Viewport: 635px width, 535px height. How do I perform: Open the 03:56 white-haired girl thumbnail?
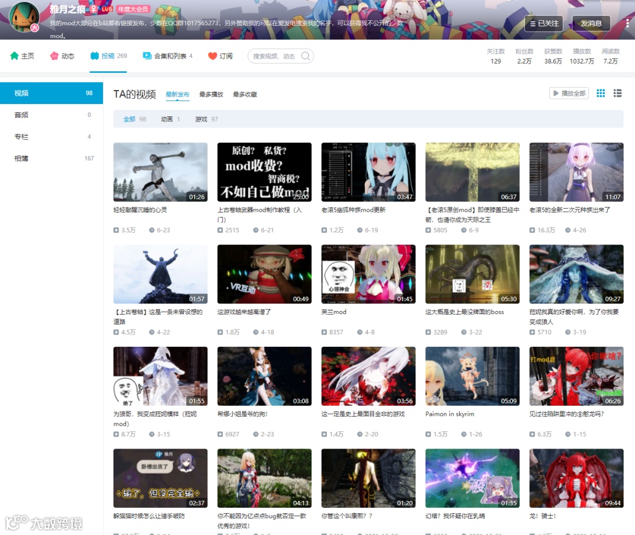coord(369,376)
